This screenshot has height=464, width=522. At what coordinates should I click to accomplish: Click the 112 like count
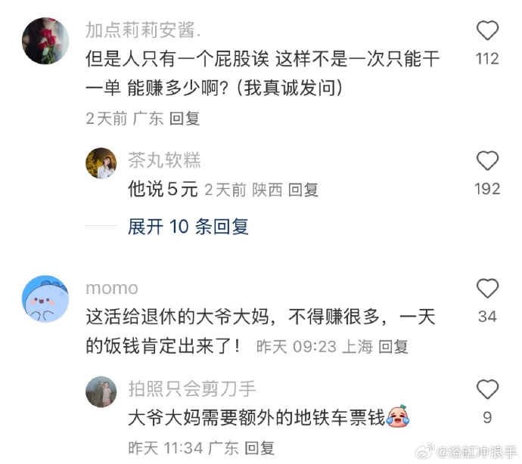pyautogui.click(x=487, y=59)
